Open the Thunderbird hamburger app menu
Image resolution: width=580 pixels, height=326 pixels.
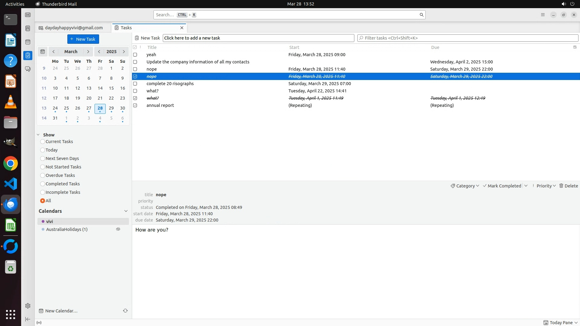[543, 15]
